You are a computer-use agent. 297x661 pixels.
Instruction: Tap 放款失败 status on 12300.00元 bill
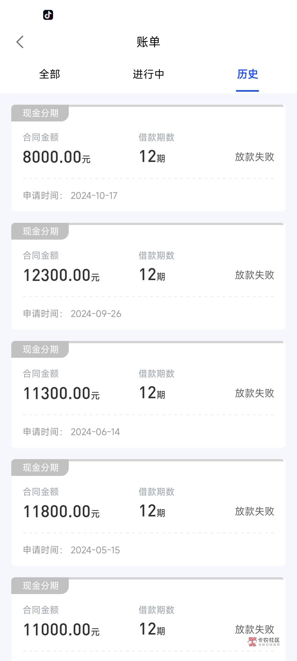click(254, 275)
